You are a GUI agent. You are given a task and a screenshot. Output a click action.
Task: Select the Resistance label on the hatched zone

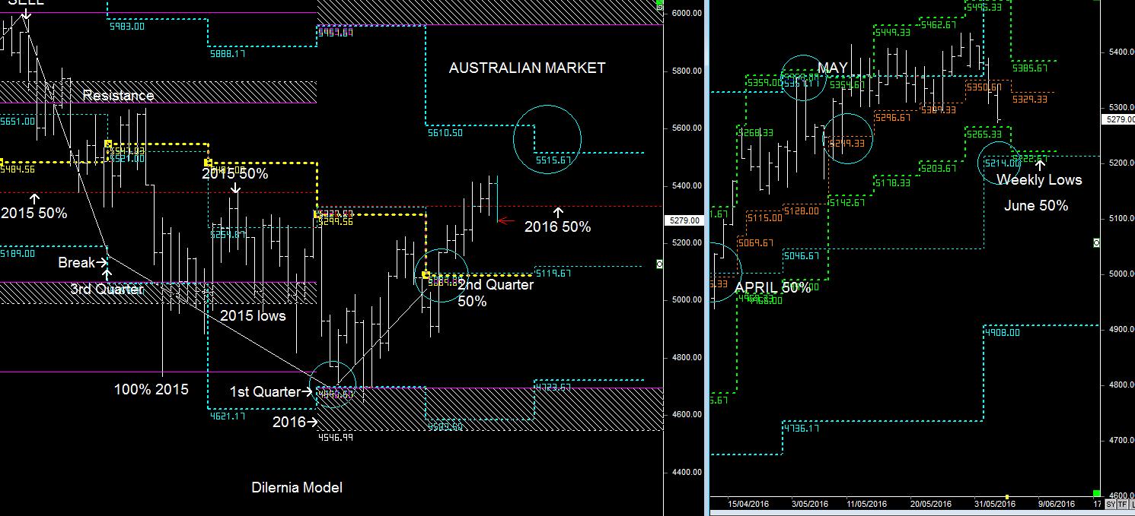(118, 95)
